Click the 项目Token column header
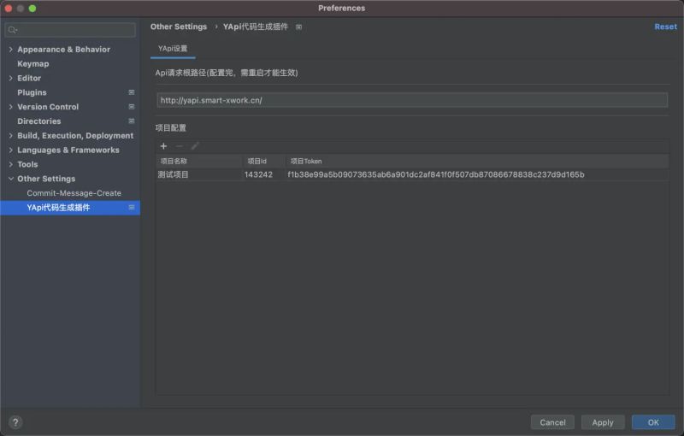Image resolution: width=684 pixels, height=436 pixels. [x=477, y=162]
